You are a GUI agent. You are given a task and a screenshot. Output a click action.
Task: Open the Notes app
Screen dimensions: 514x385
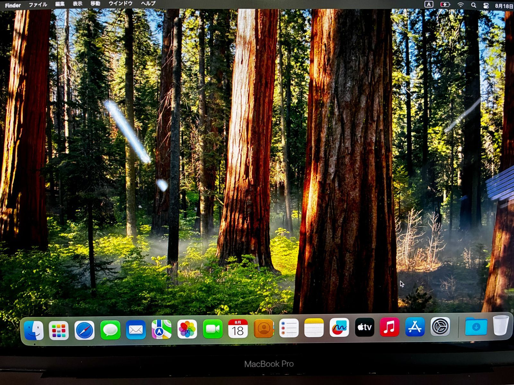[314, 328]
